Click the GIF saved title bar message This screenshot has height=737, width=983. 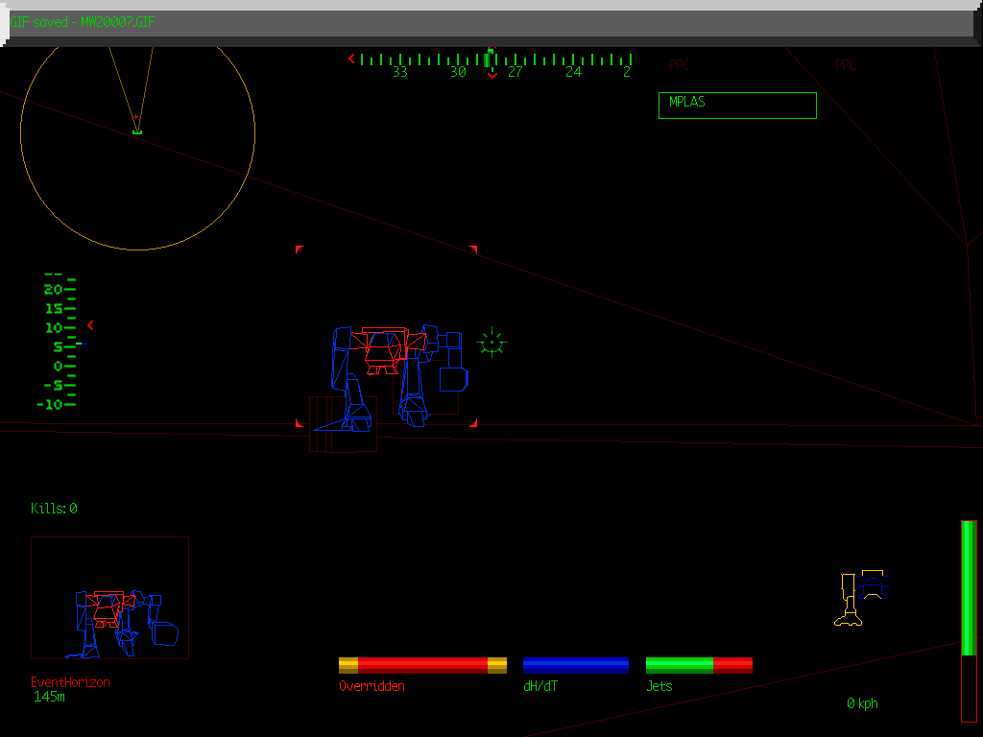pos(83,21)
